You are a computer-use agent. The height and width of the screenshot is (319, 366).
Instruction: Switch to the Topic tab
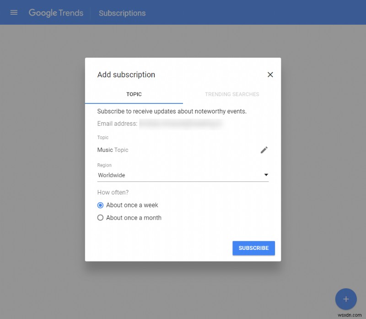click(134, 94)
